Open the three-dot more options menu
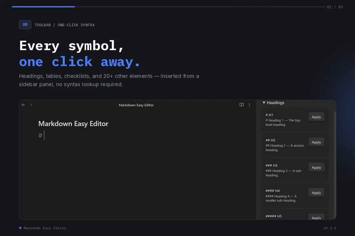Image resolution: width=355 pixels, height=236 pixels. point(249,105)
